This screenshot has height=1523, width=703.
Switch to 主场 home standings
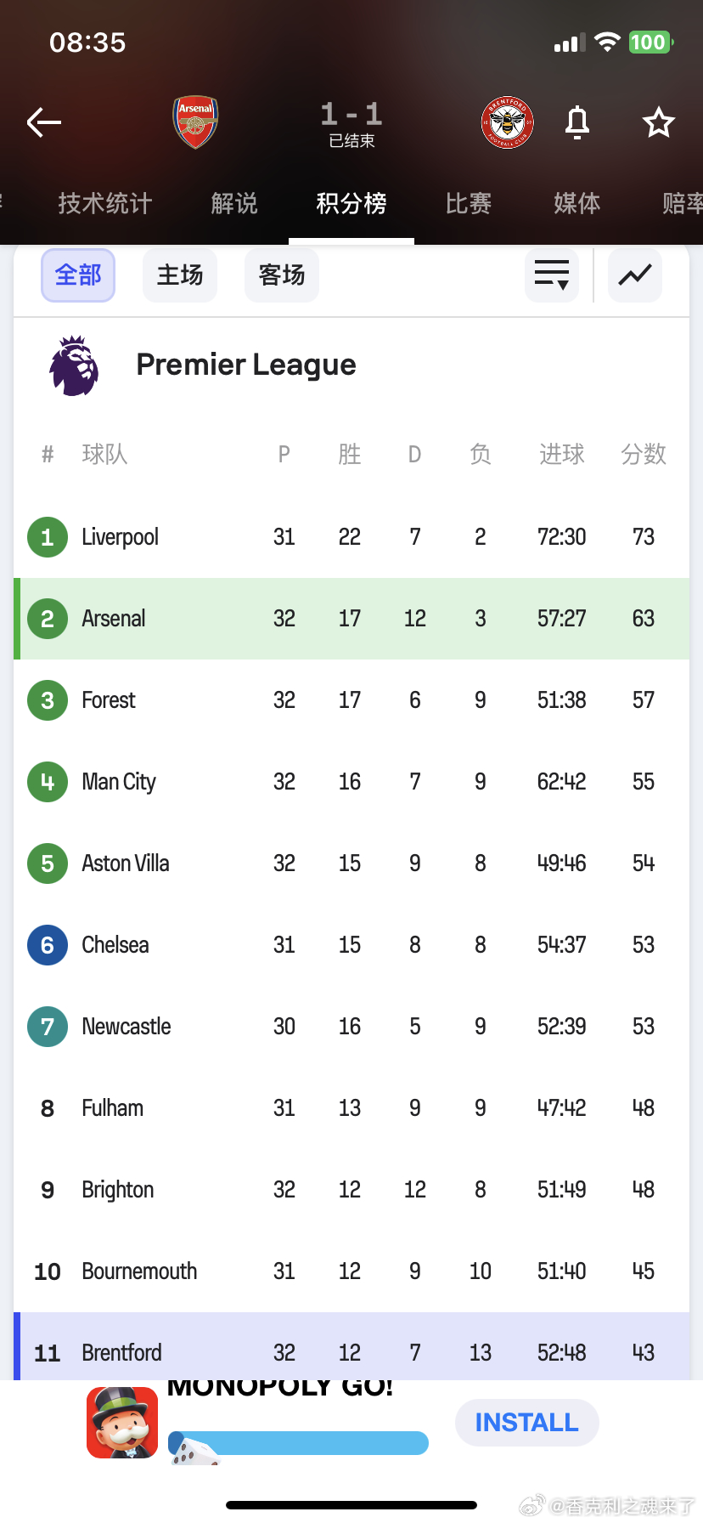pyautogui.click(x=180, y=275)
